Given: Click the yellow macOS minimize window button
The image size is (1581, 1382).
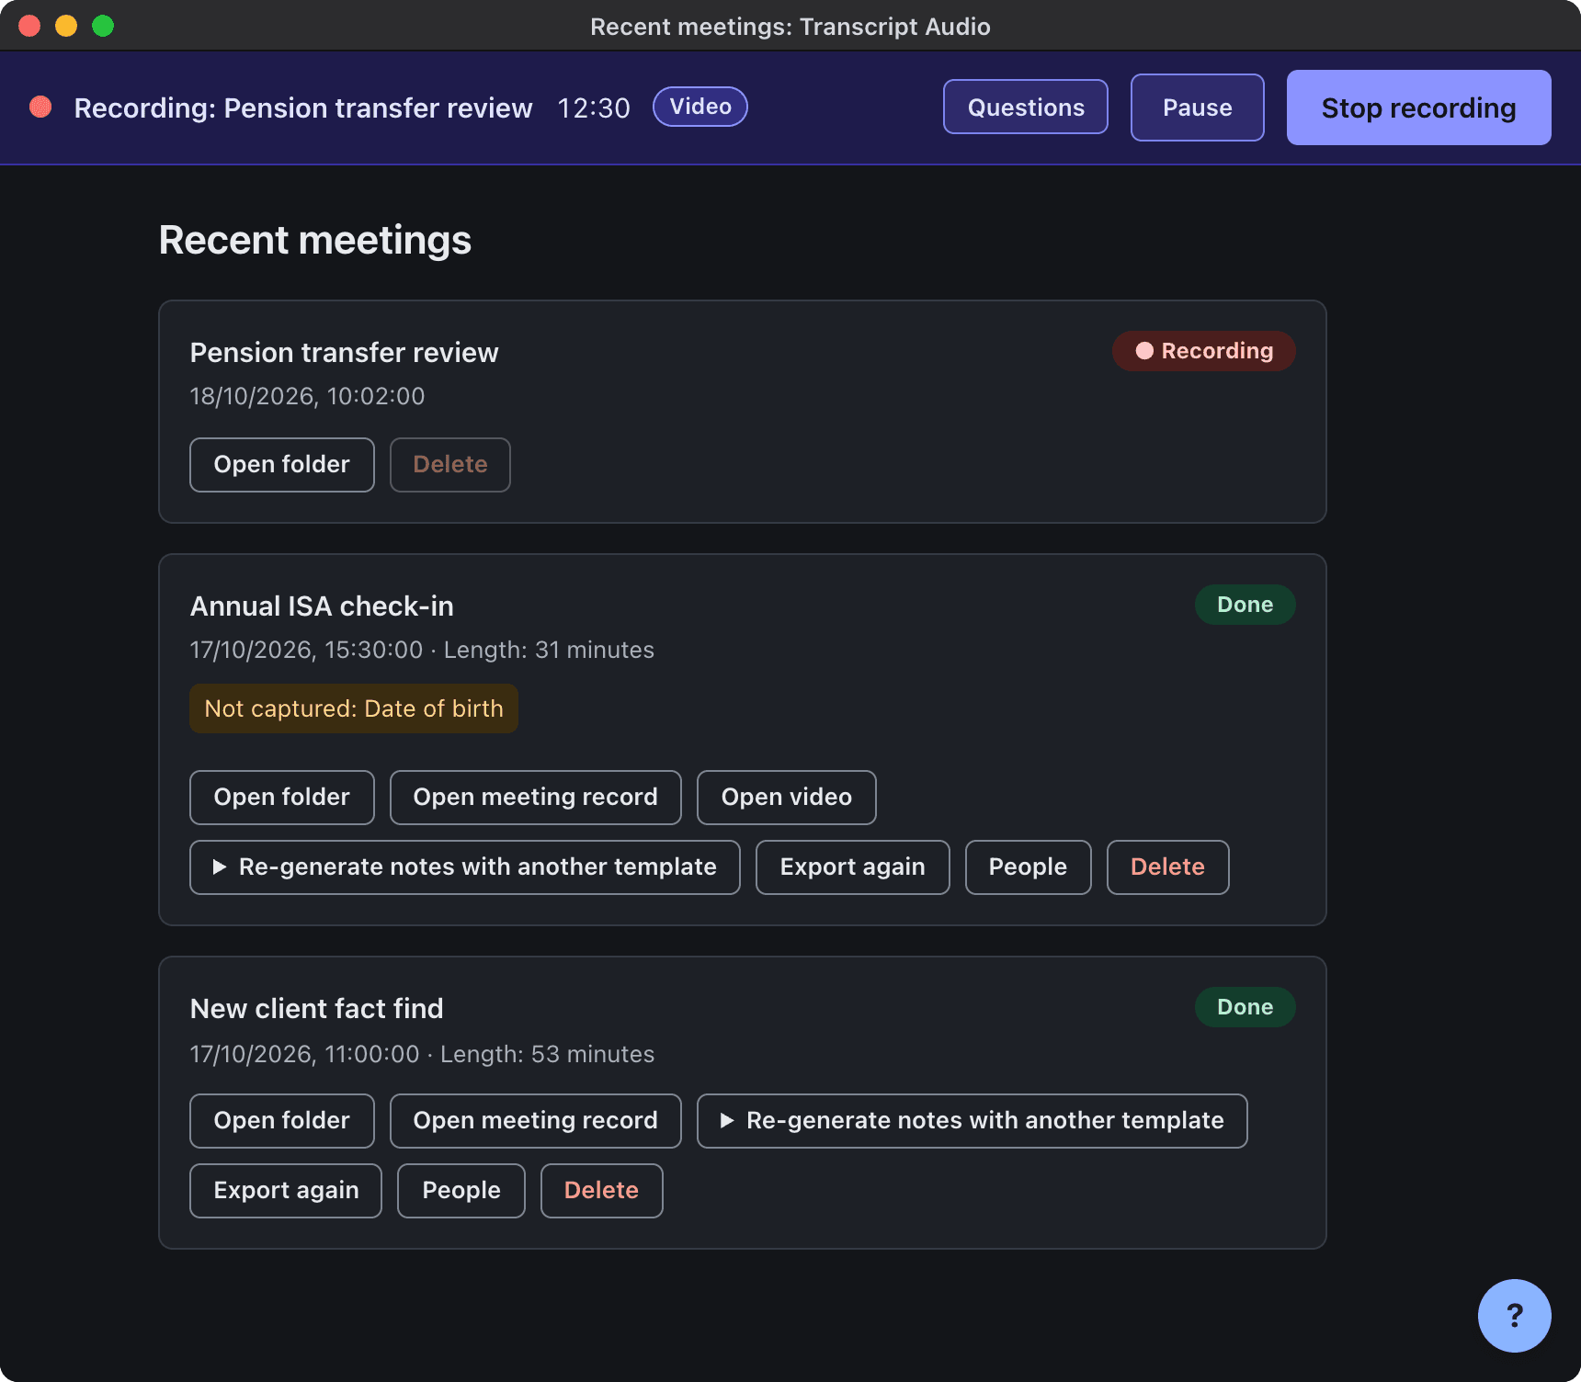Looking at the screenshot, I should [x=66, y=26].
